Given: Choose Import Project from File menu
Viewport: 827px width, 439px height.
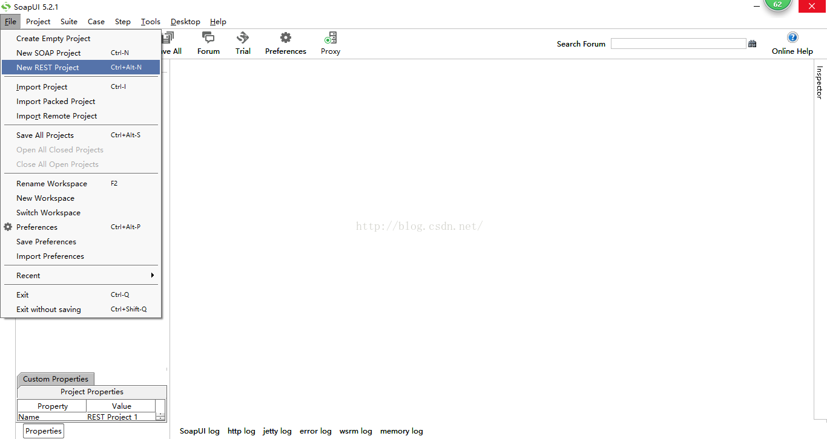Looking at the screenshot, I should [81, 86].
